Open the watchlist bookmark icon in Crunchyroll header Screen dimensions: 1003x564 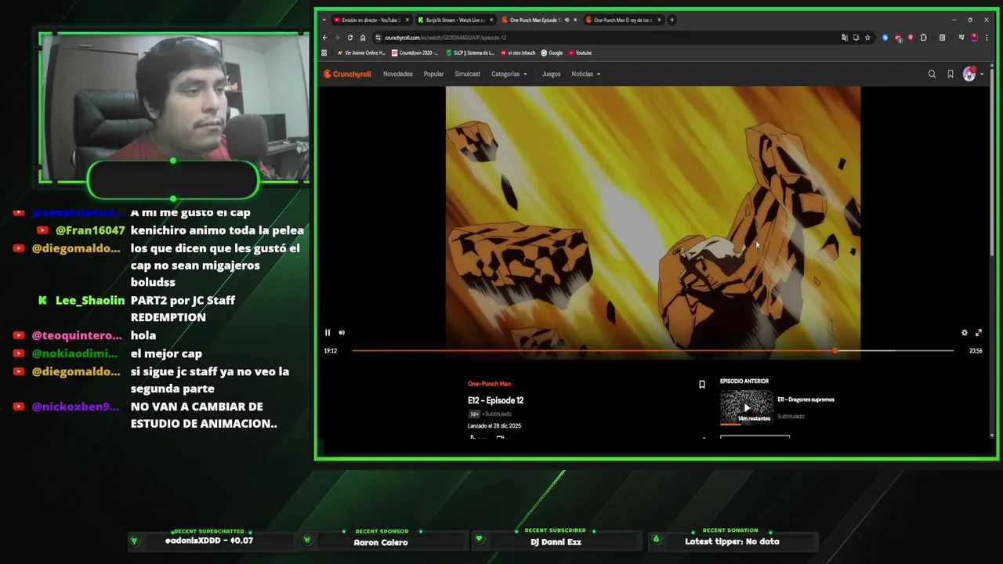coord(950,74)
